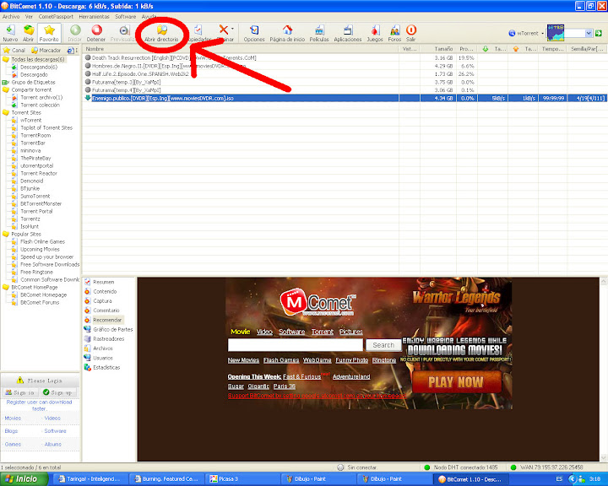Open the Contenido panel tab
Screen dimensions: 608x486
(x=105, y=291)
